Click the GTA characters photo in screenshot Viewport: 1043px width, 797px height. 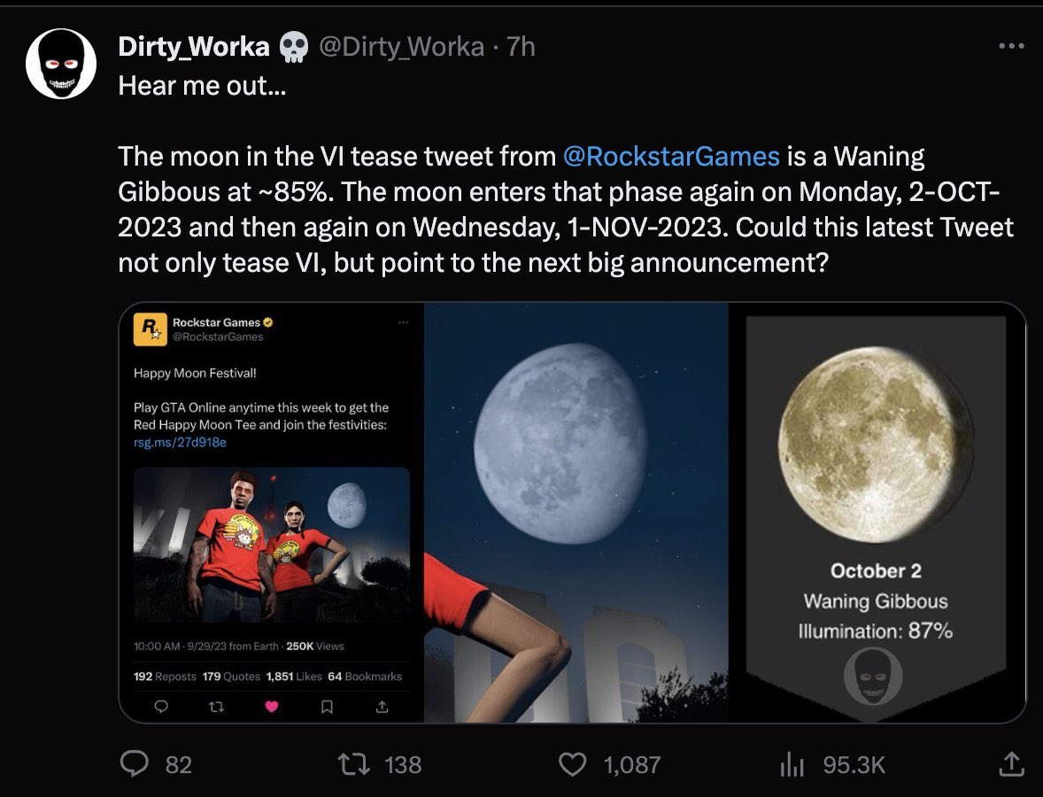[x=272, y=545]
